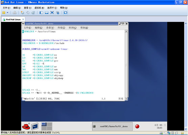Launch terminal from the panel icon
Image resolution: width=188 pixels, height=135 pixels.
[x=35, y=126]
